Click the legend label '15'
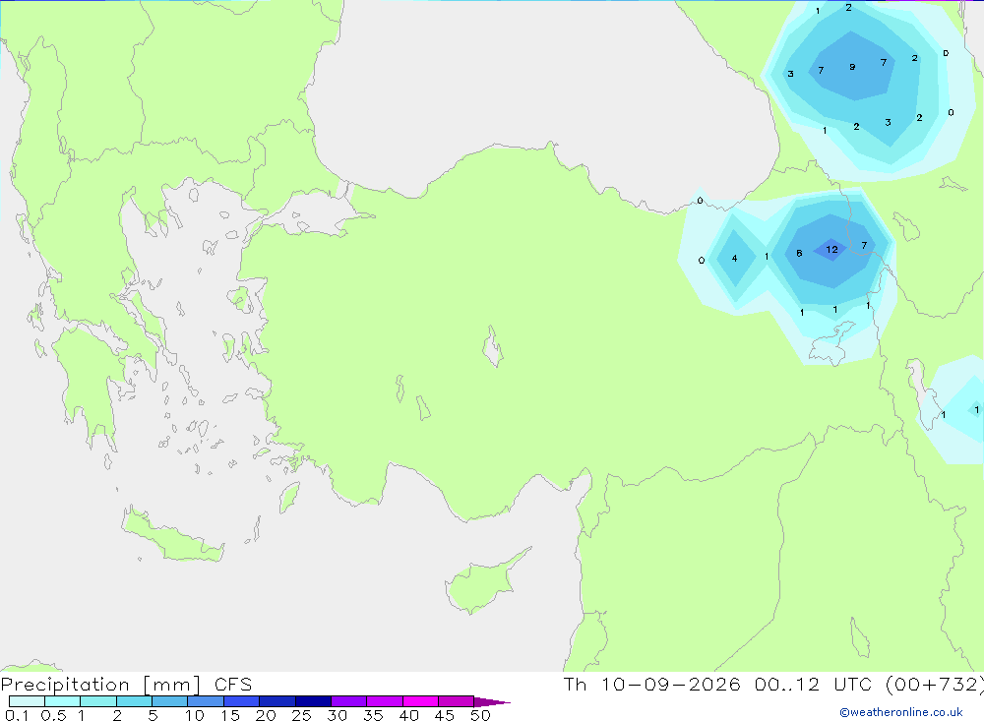This screenshot has width=984, height=721. [x=229, y=715]
